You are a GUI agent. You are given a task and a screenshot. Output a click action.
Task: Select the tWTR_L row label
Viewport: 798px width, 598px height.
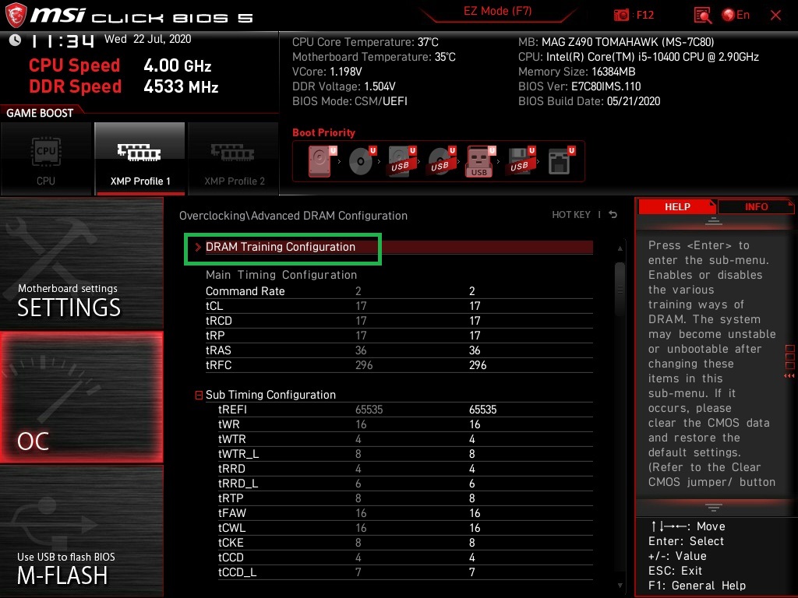(x=238, y=454)
